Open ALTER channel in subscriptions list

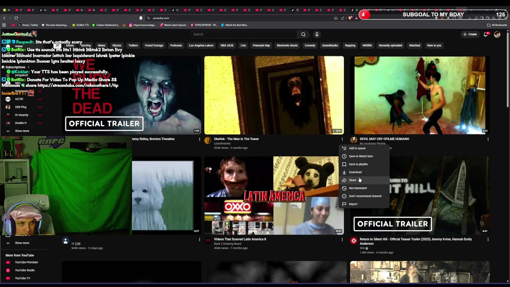click(x=19, y=99)
